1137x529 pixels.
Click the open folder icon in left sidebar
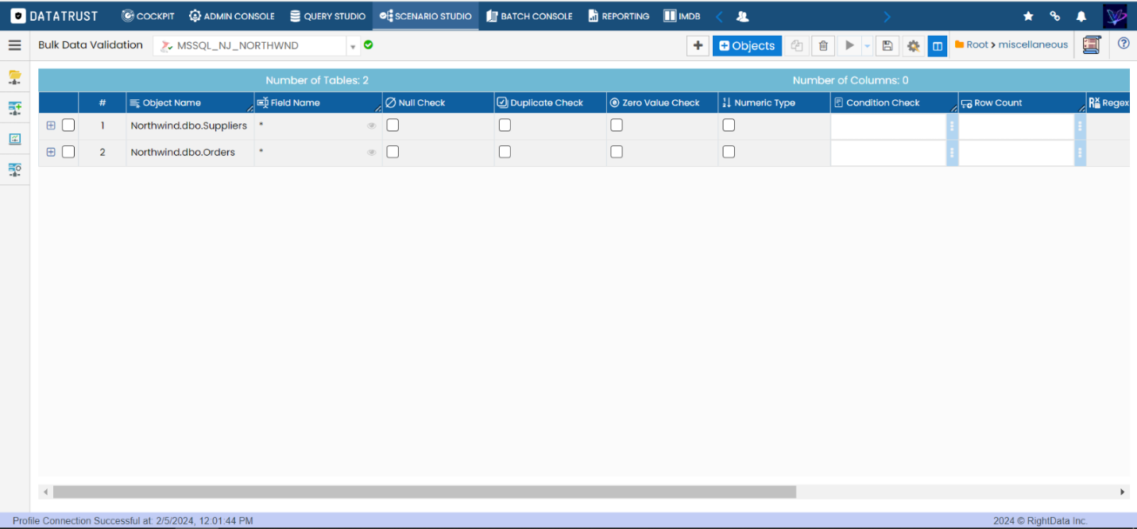pyautogui.click(x=14, y=77)
